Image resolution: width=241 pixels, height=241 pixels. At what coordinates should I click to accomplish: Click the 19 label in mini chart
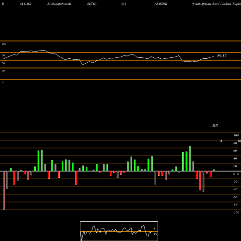pos(155,234)
